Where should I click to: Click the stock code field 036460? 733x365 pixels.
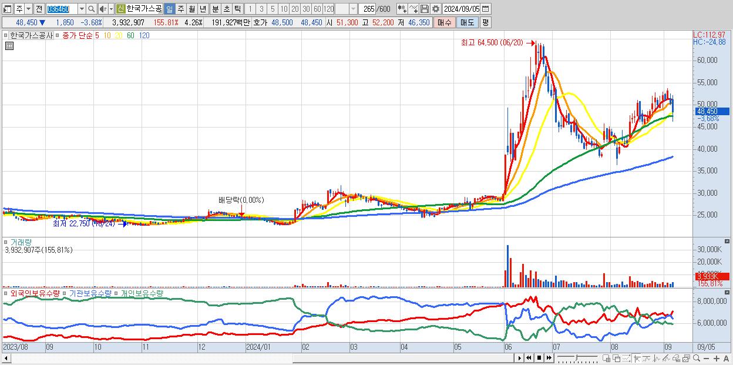click(x=61, y=9)
